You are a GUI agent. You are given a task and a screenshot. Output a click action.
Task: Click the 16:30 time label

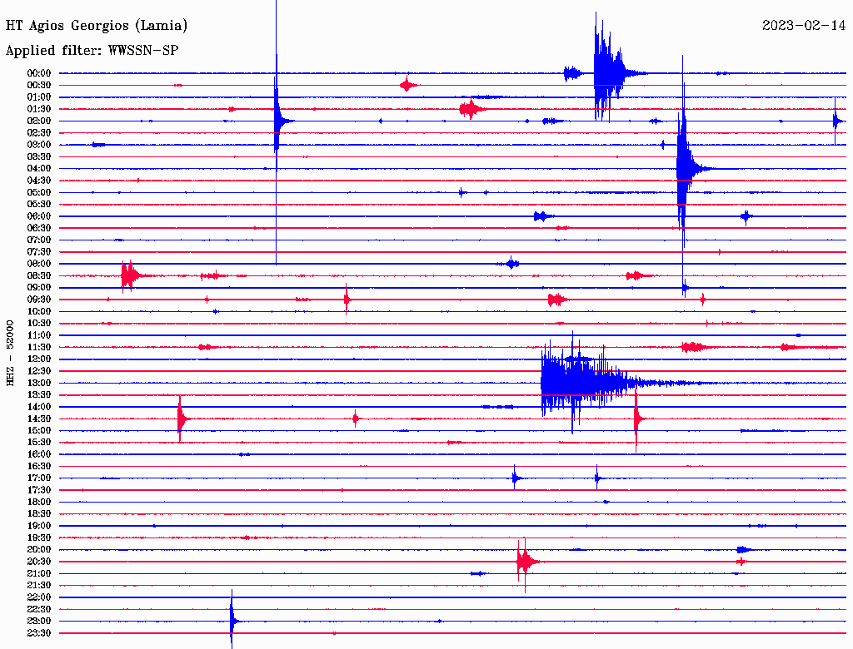point(39,467)
